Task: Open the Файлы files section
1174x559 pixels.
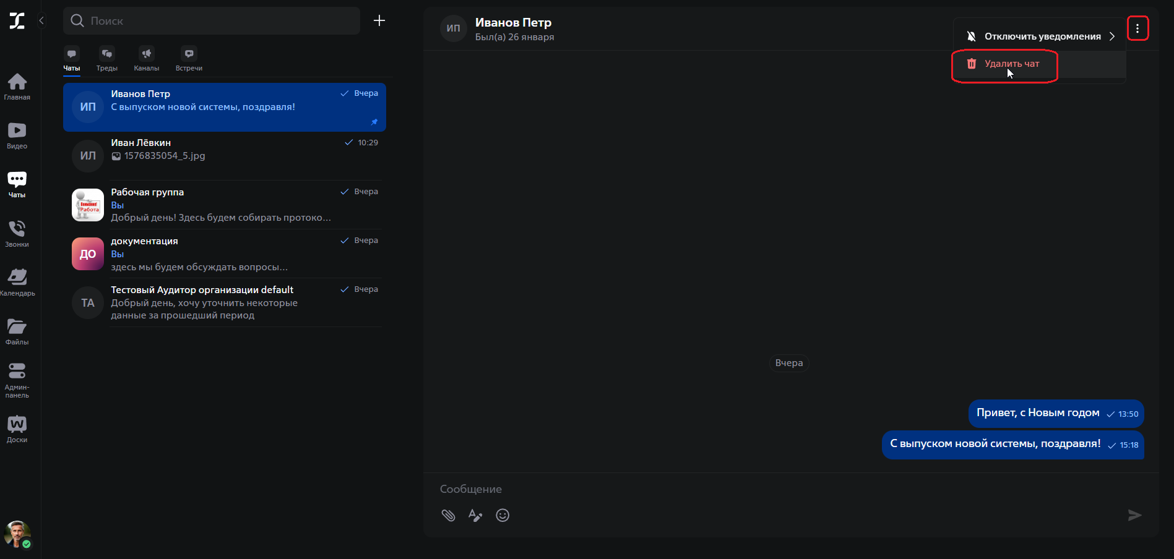Action: (17, 331)
